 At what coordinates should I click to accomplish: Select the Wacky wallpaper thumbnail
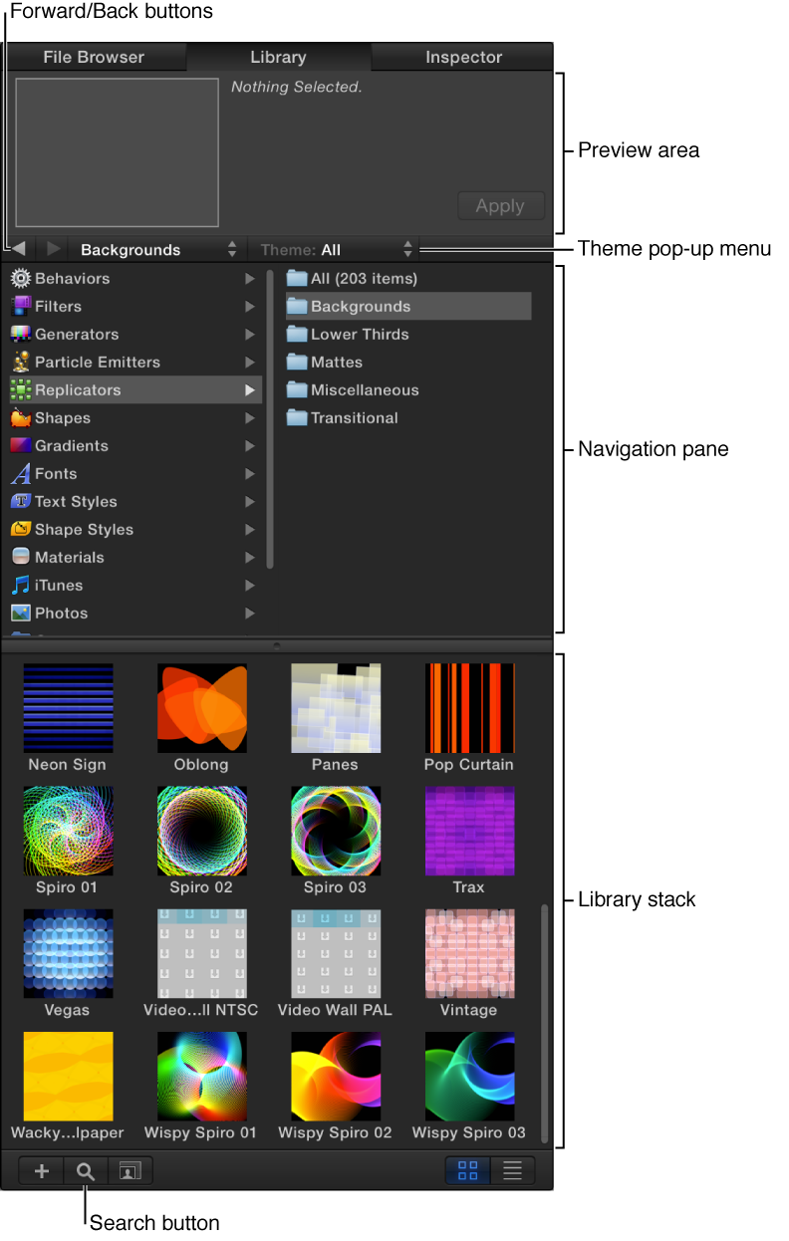pos(68,1077)
